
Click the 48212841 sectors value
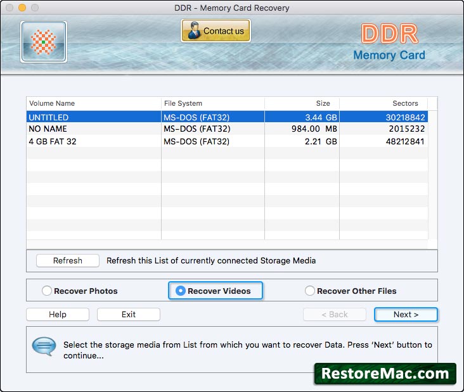click(x=406, y=142)
